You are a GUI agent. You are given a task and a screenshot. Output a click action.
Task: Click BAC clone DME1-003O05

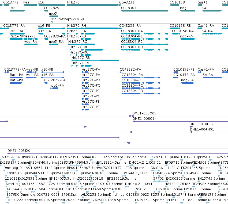tap(144, 113)
